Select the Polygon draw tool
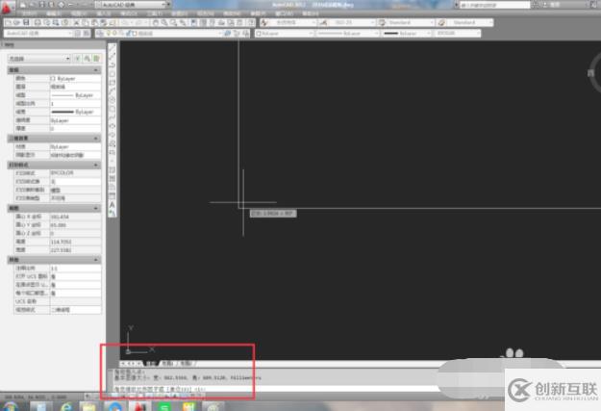 113,74
